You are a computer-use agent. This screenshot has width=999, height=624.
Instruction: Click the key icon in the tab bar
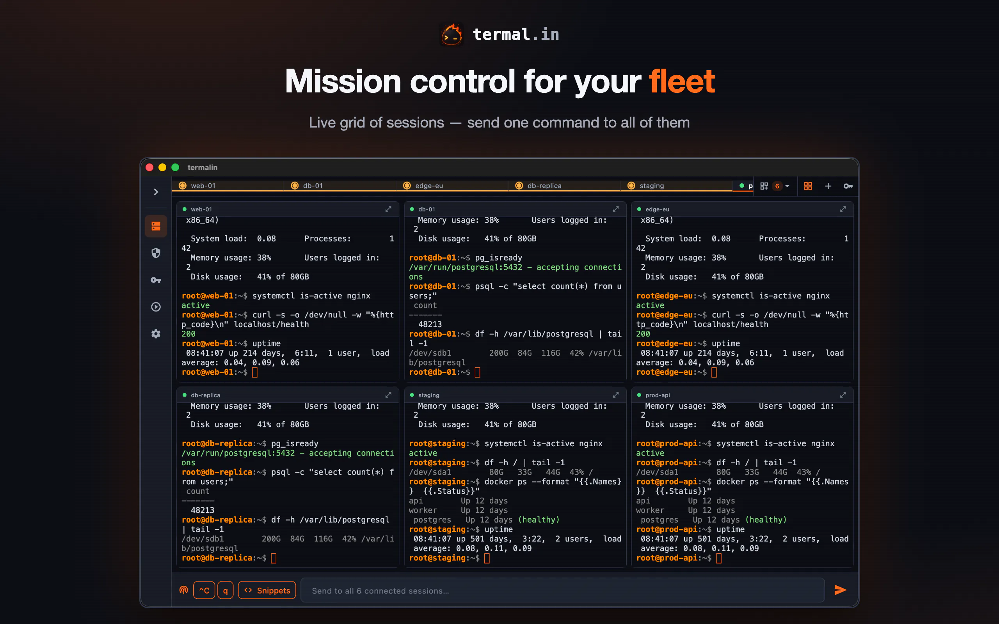tap(848, 186)
